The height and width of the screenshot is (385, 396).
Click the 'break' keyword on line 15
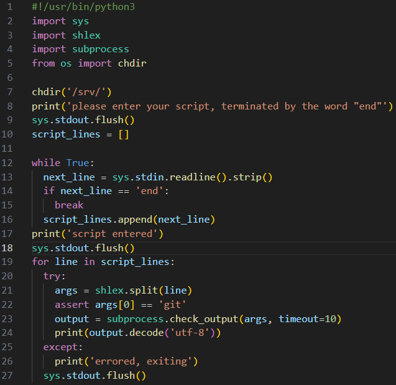click(69, 205)
